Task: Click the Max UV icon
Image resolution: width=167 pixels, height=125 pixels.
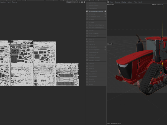Action: pos(87,31)
